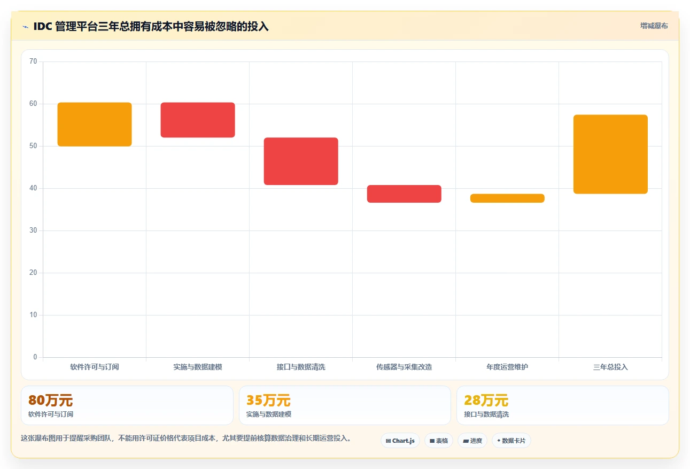Click the footnote text about 采购团队
690x469 pixels.
187,438
